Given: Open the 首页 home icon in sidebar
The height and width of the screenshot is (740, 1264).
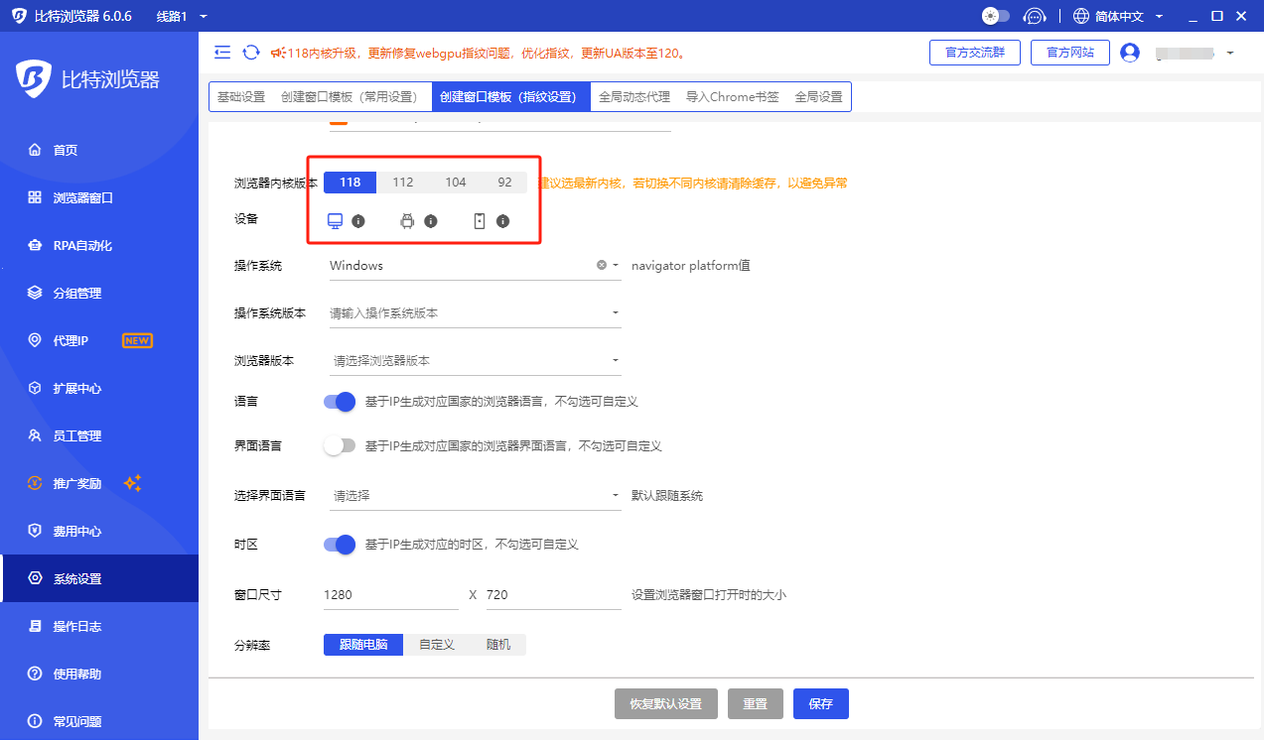Looking at the screenshot, I should (x=35, y=151).
